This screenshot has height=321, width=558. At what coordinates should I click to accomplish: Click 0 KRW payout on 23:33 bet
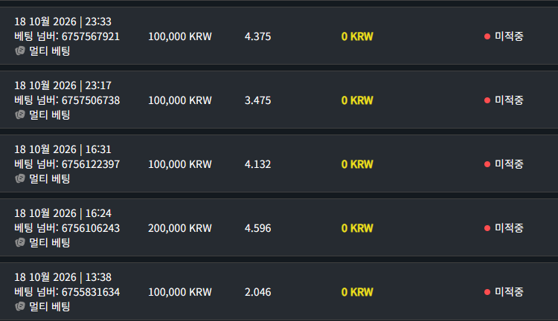point(357,36)
